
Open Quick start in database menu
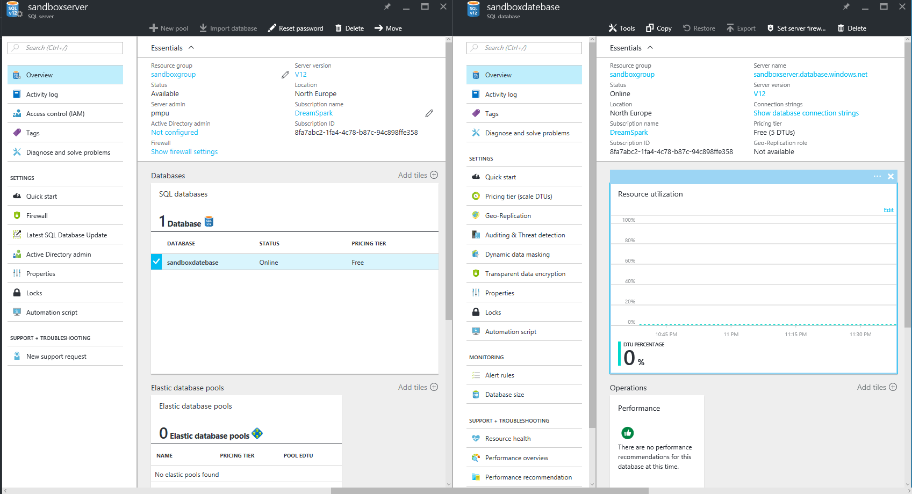(524, 177)
